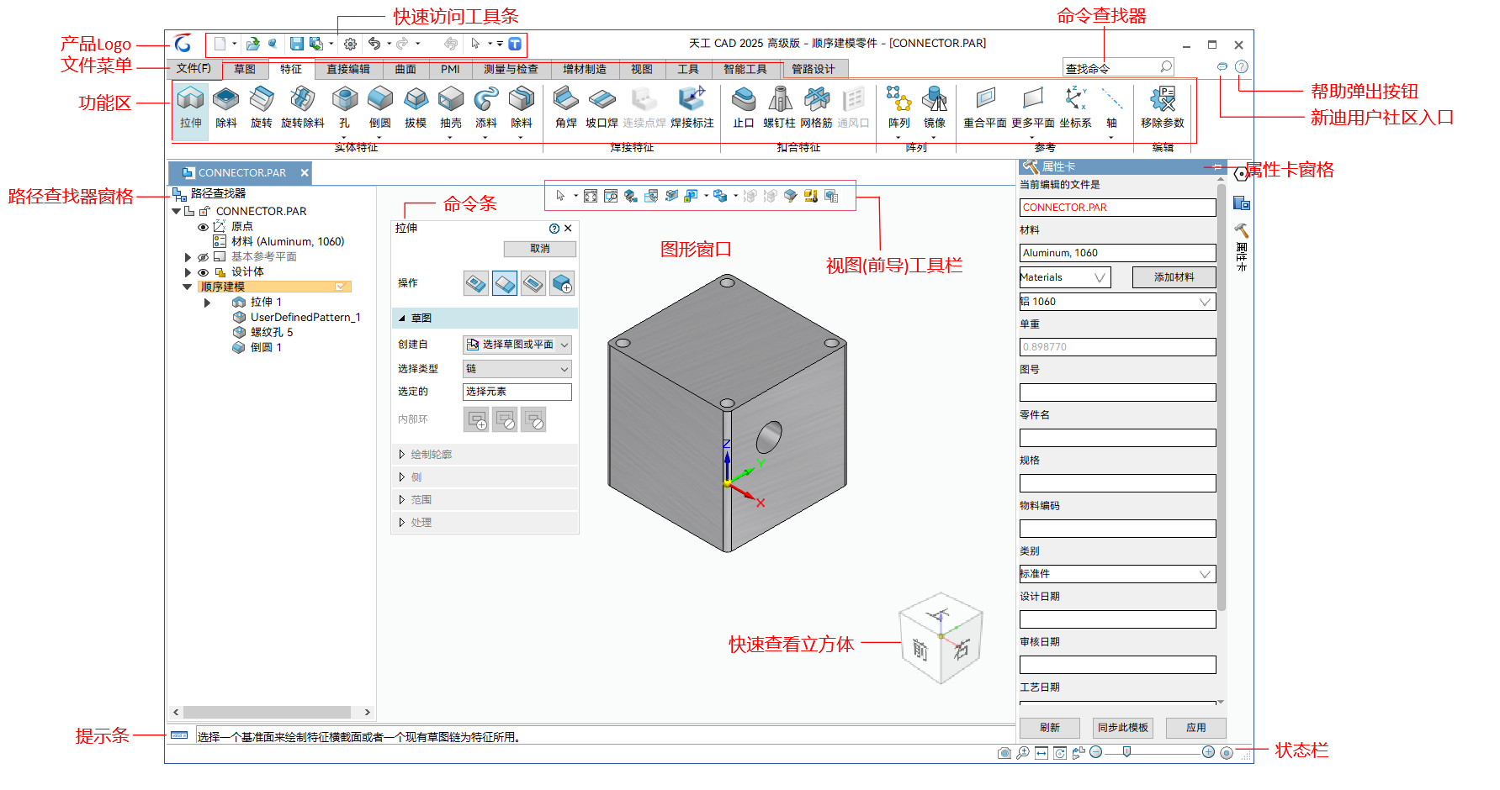
Task: Open 创建自 选择草图或平面 dropdown
Action: (x=517, y=345)
